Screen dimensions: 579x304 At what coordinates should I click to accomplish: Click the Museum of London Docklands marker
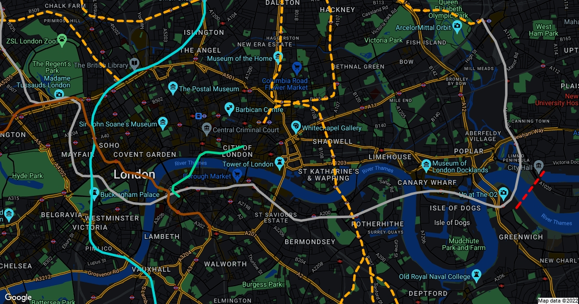[426, 165]
